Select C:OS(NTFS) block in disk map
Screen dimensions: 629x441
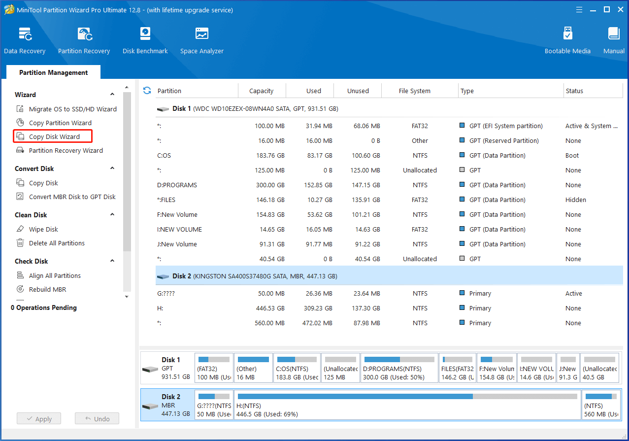point(297,368)
